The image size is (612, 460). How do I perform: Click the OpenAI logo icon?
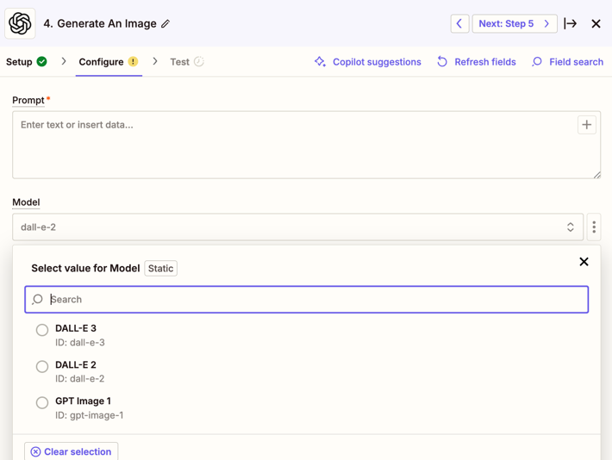point(21,23)
